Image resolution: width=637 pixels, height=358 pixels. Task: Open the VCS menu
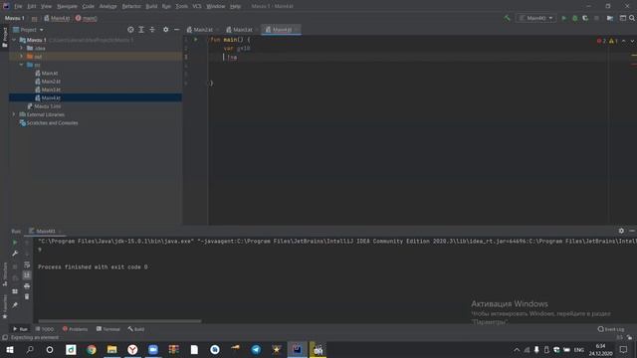(x=197, y=6)
